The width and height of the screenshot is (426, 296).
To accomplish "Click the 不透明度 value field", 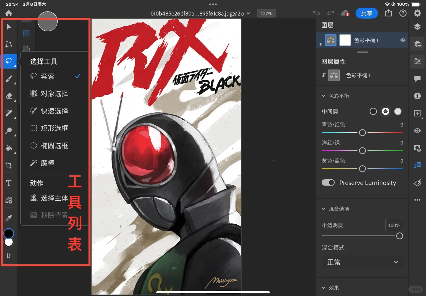I will click(394, 225).
